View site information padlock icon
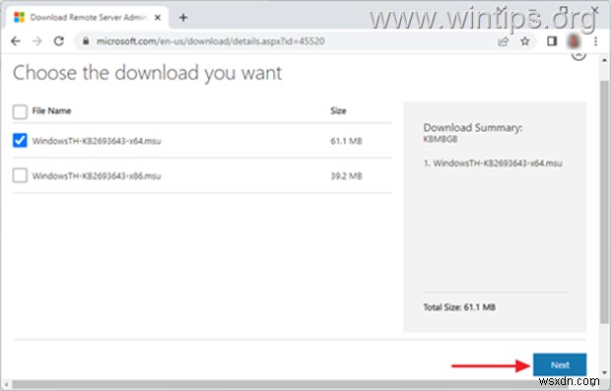The image size is (611, 391). click(x=86, y=41)
